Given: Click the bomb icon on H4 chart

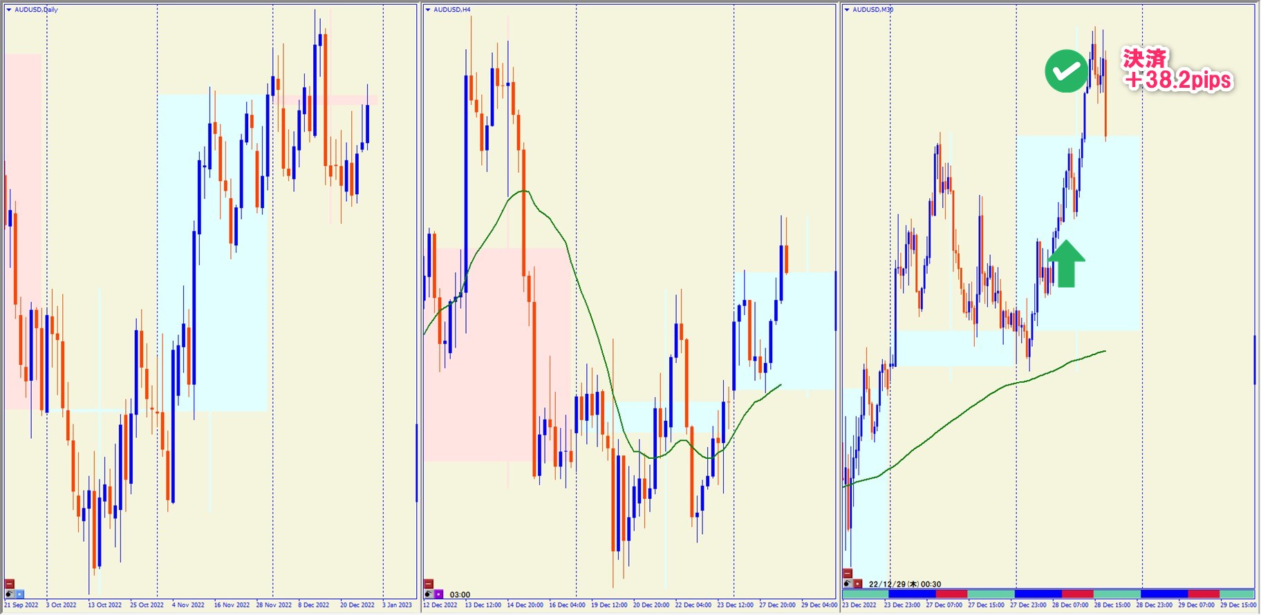Looking at the screenshot, I should coord(429,594).
